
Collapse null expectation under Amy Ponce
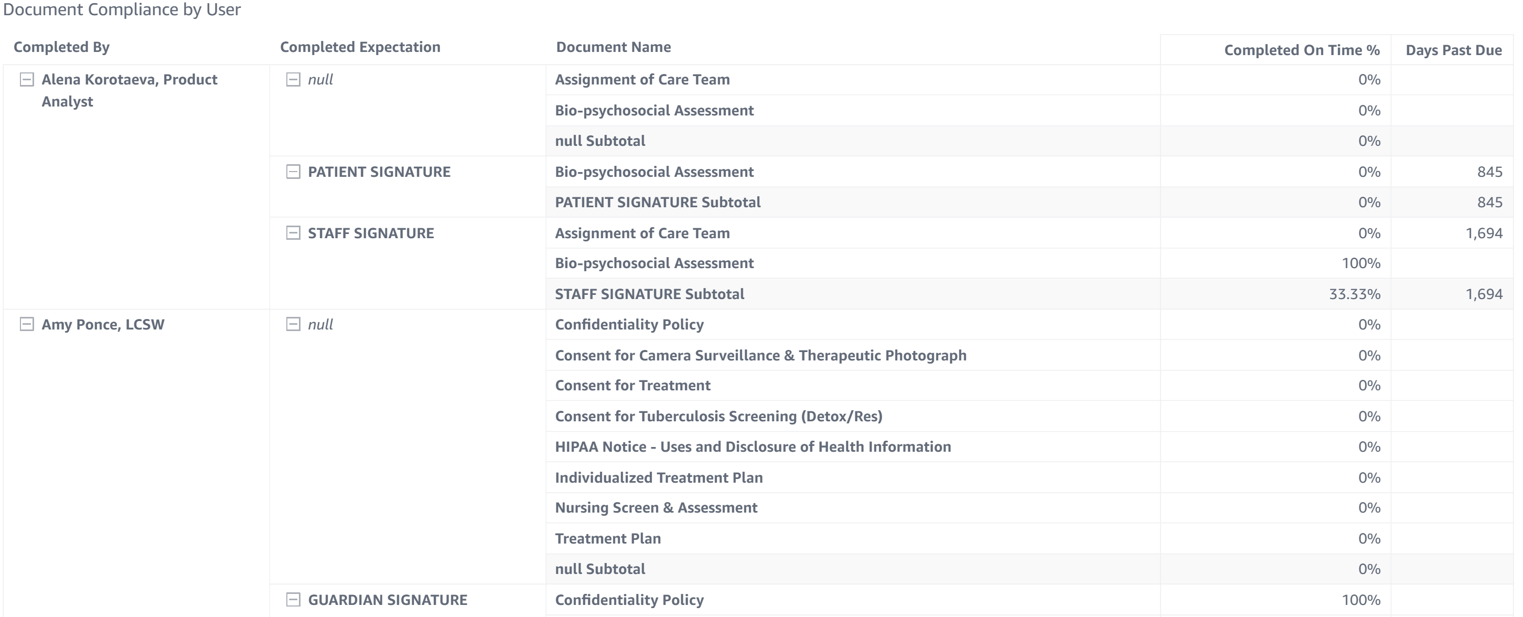coord(293,324)
